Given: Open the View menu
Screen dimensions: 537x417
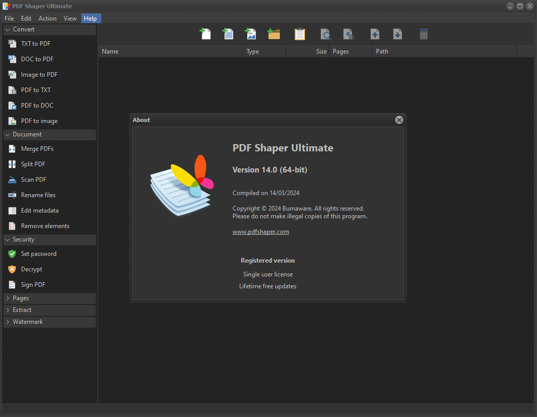Looking at the screenshot, I should click(70, 18).
